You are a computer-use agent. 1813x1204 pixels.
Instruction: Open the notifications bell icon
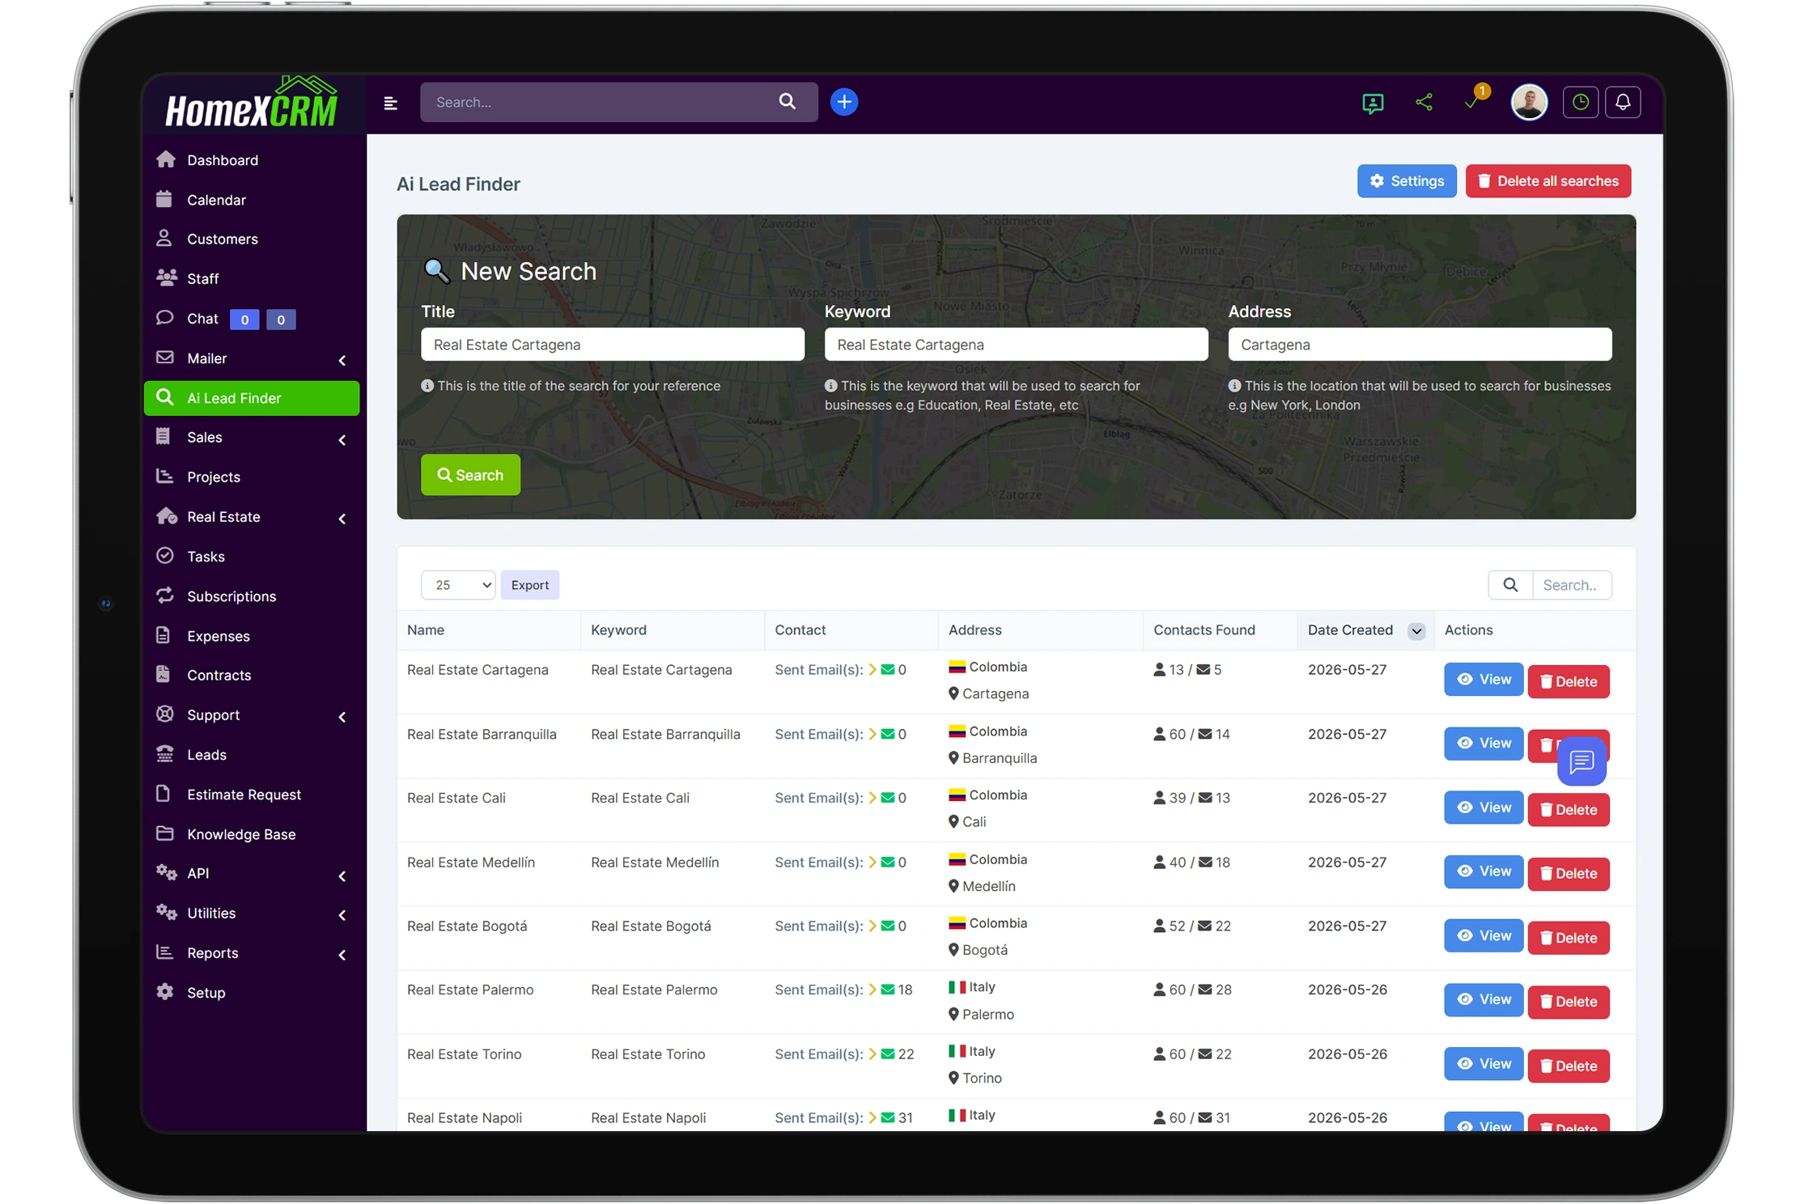(1623, 102)
